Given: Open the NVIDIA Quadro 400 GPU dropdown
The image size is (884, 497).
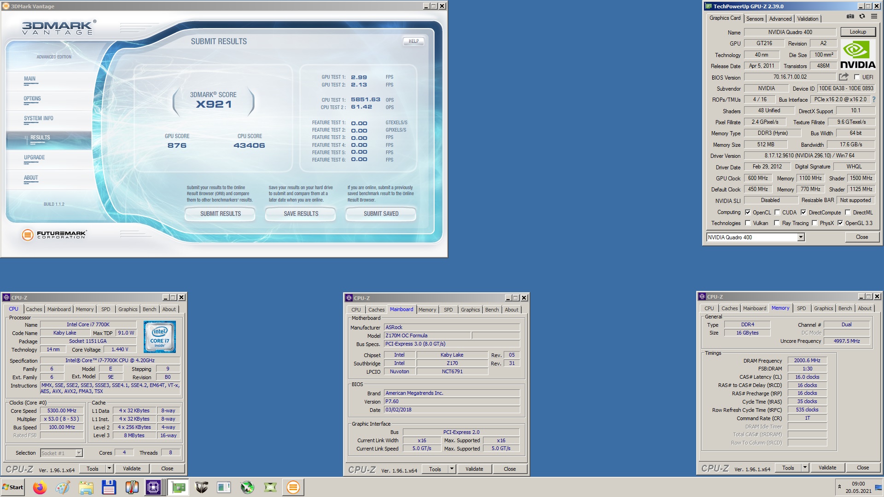Looking at the screenshot, I should pos(801,237).
